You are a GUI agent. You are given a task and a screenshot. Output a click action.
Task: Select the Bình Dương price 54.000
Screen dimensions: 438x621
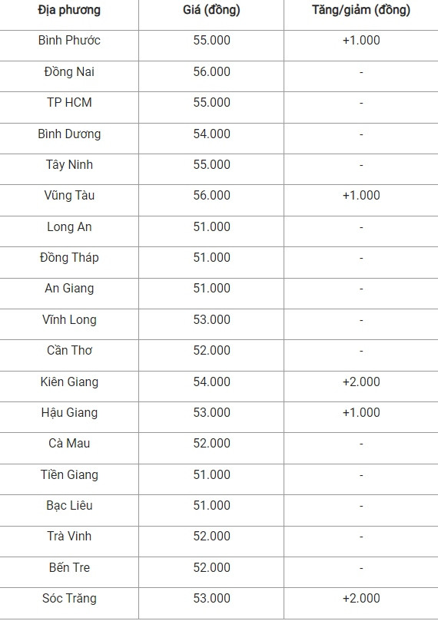pos(211,134)
